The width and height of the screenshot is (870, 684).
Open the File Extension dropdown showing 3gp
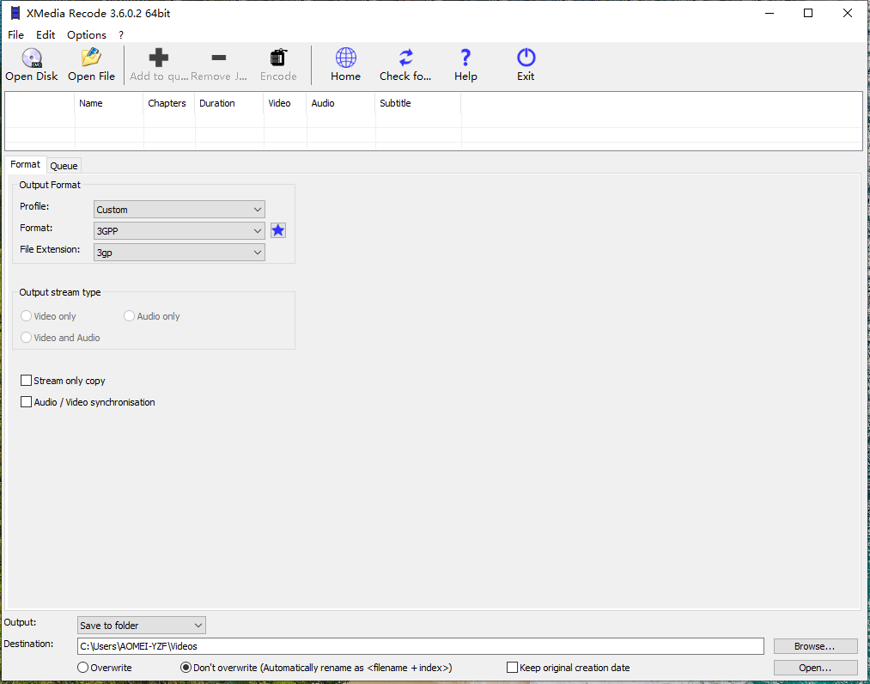pyautogui.click(x=179, y=253)
